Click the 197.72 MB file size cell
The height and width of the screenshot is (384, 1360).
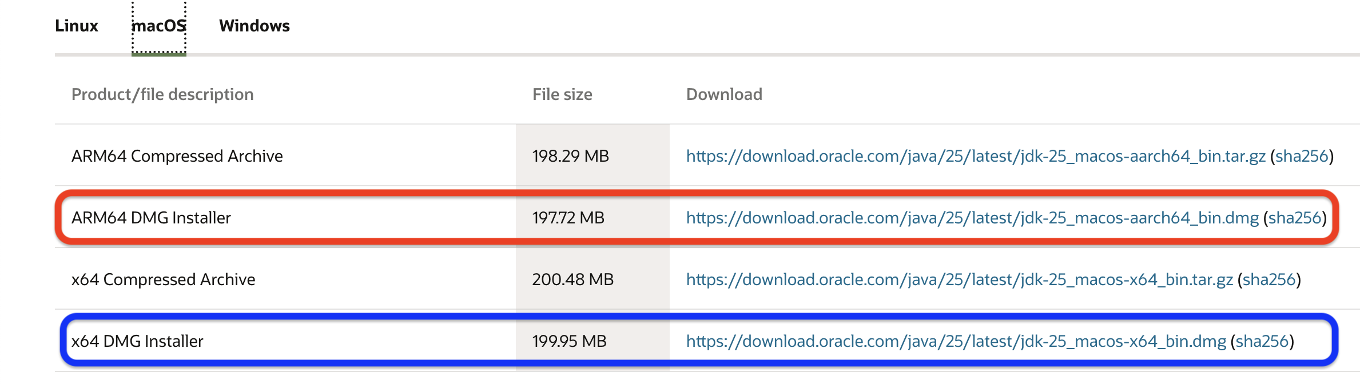(x=568, y=218)
